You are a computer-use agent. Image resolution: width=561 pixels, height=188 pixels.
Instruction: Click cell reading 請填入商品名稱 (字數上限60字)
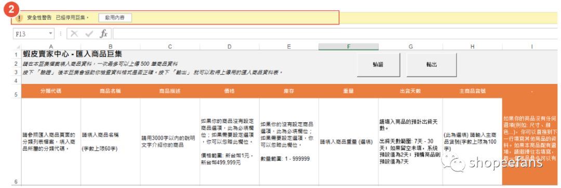[111, 142]
